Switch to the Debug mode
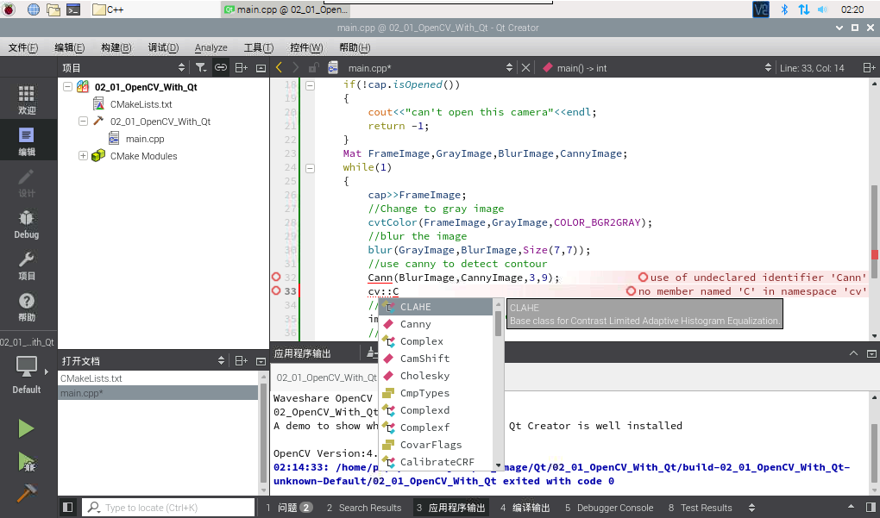Screen dimensions: 880x518 [x=27, y=224]
